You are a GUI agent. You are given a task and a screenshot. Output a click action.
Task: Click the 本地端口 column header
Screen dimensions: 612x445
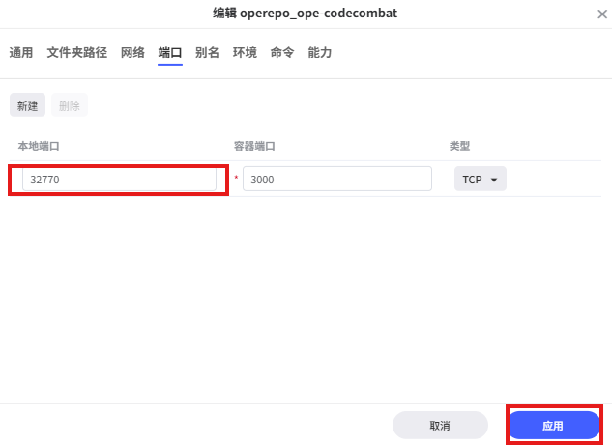click(x=39, y=146)
